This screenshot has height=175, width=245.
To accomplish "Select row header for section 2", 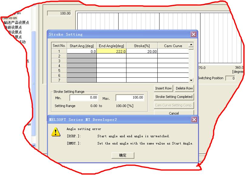I will coord(59,56).
